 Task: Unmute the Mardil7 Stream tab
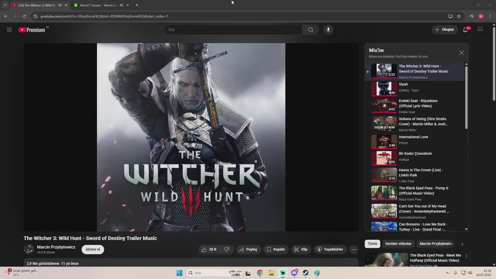121,5
